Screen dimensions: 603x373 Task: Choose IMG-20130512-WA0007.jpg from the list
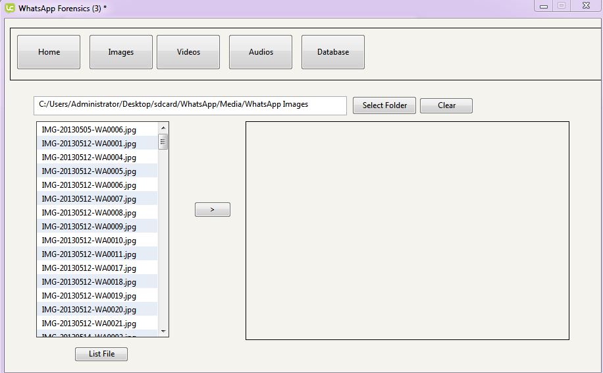tap(89, 199)
